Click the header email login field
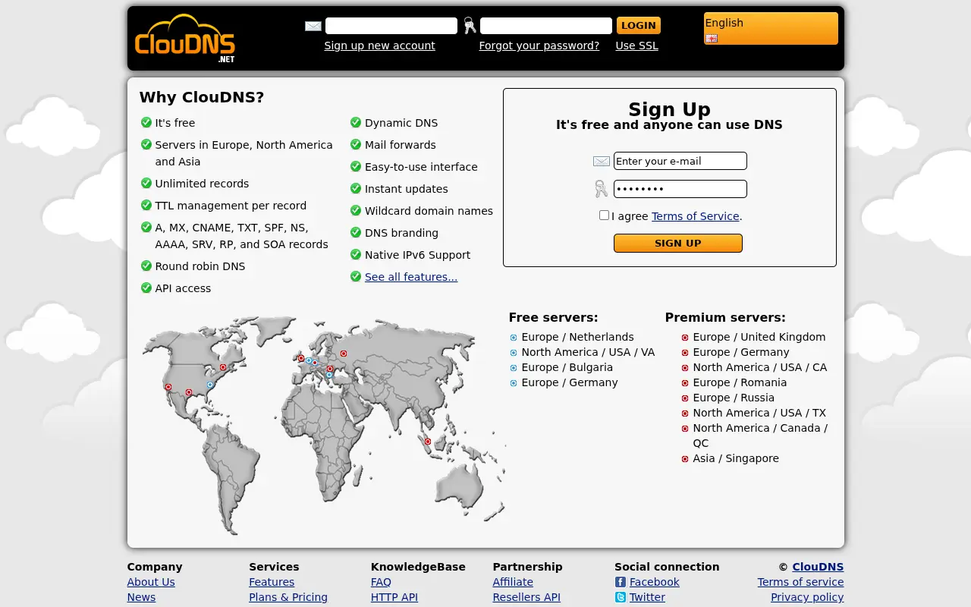971x607 pixels. [x=391, y=26]
